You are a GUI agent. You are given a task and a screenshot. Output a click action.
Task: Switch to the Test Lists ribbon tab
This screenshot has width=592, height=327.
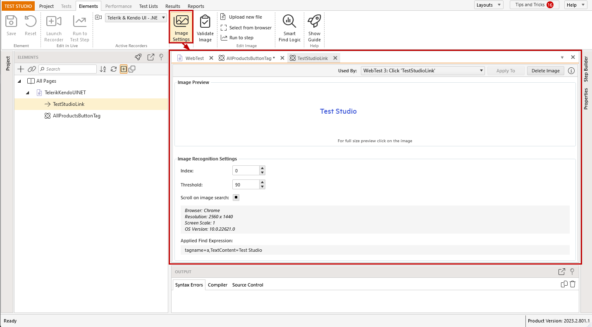point(148,6)
